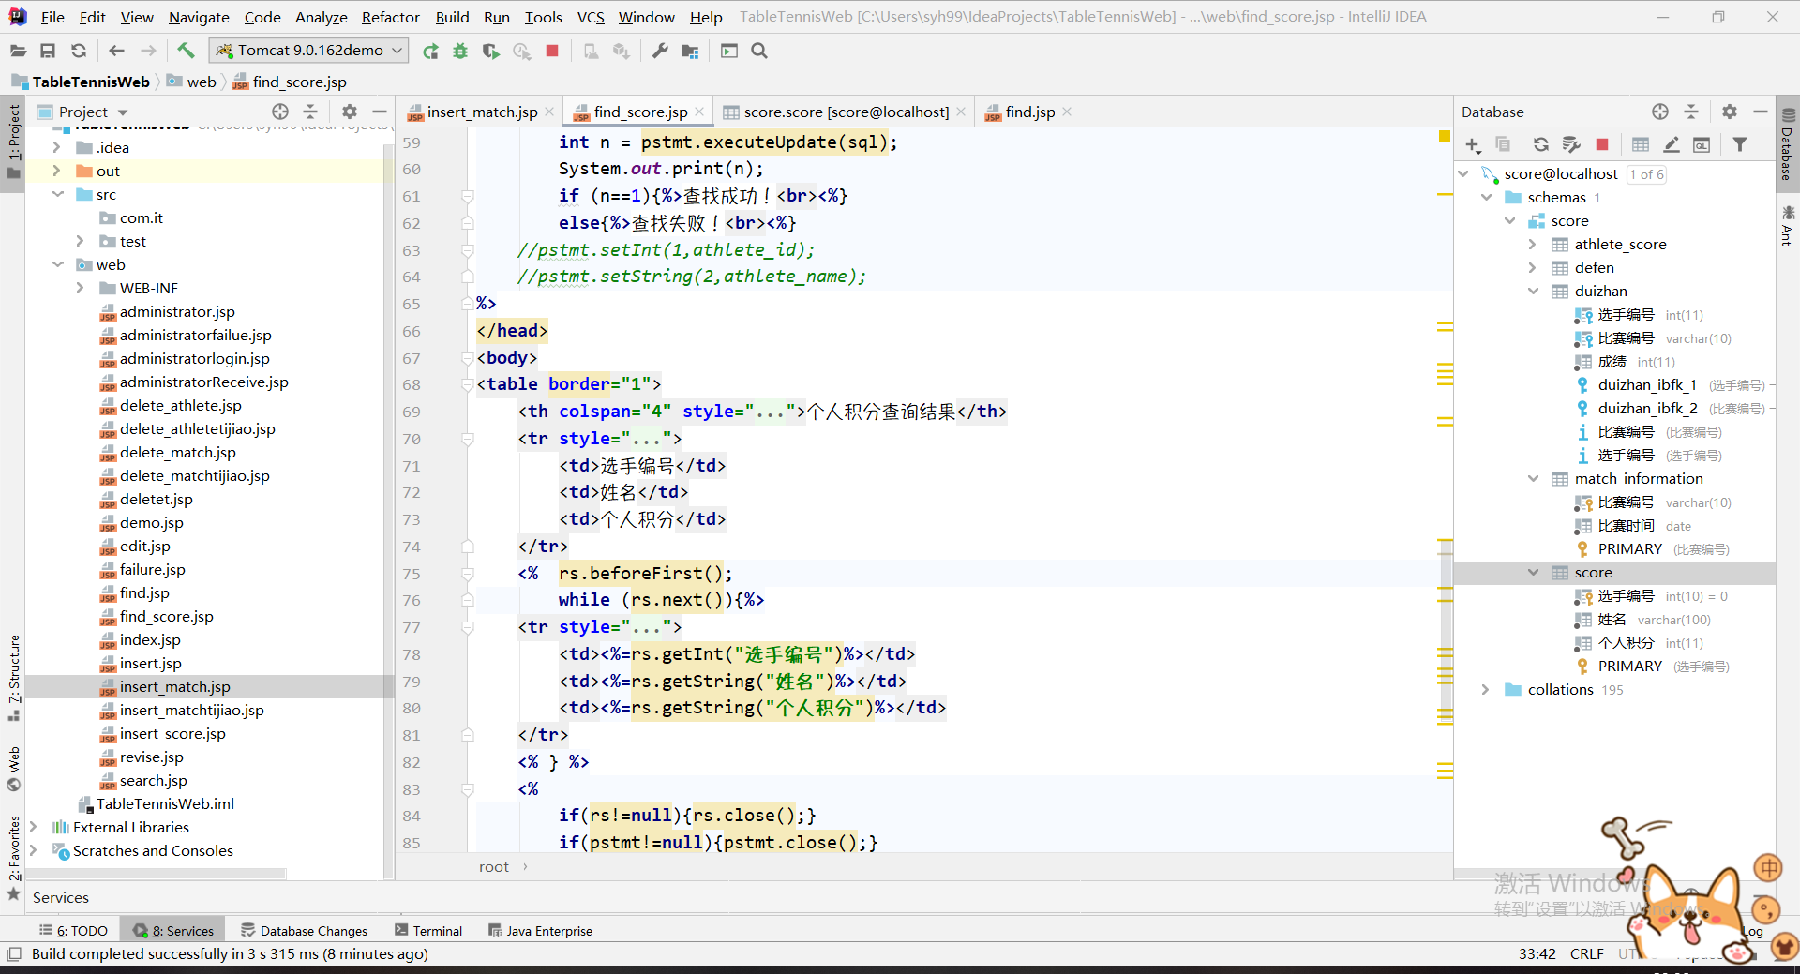This screenshot has width=1800, height=974.
Task: Open Project view selector dropdown arrow
Action: 123,112
